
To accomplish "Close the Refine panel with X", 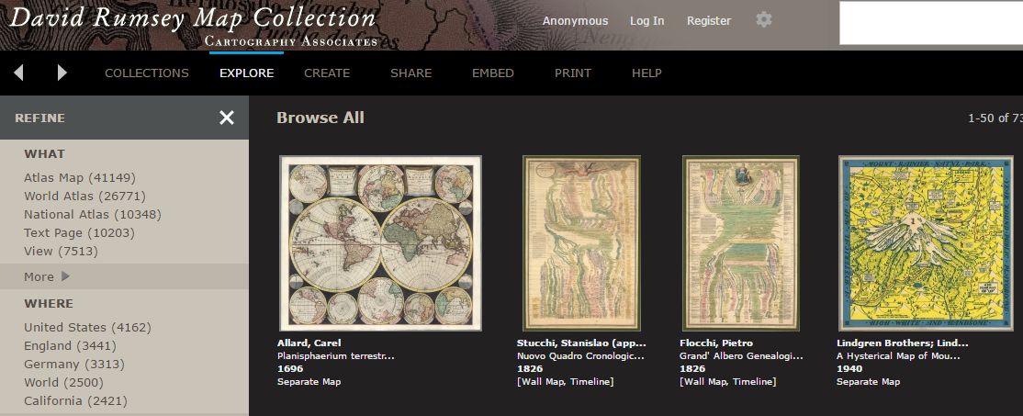I will [227, 118].
